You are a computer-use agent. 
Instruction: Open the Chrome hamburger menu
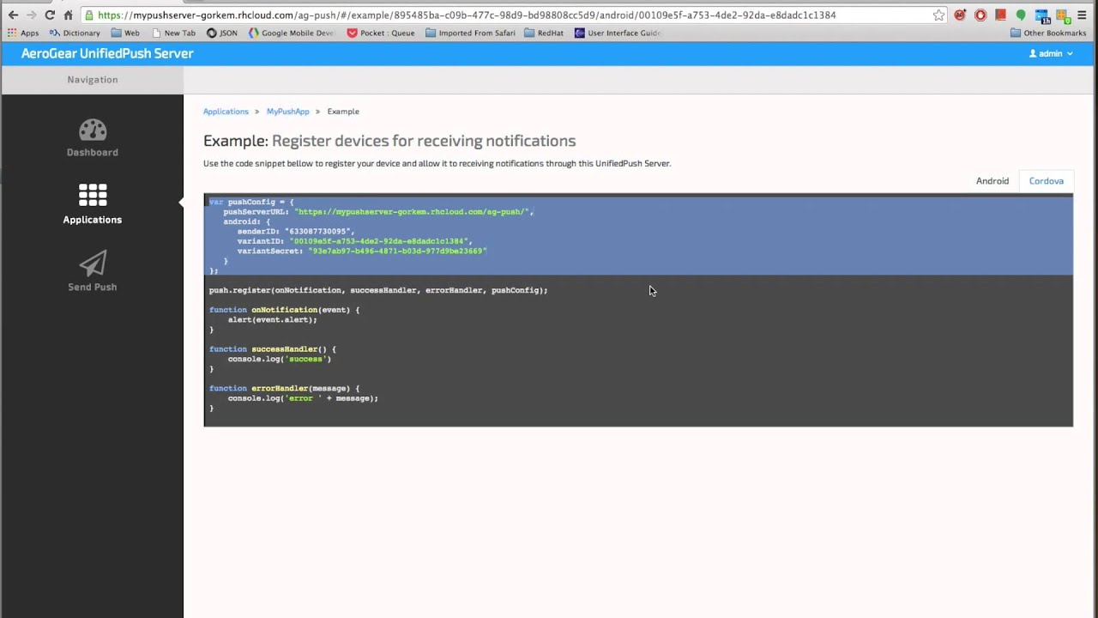[x=1083, y=15]
